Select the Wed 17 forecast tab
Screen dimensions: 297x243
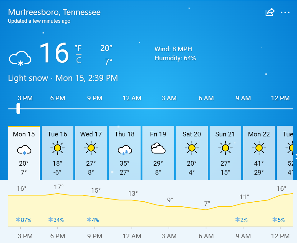tap(91, 153)
